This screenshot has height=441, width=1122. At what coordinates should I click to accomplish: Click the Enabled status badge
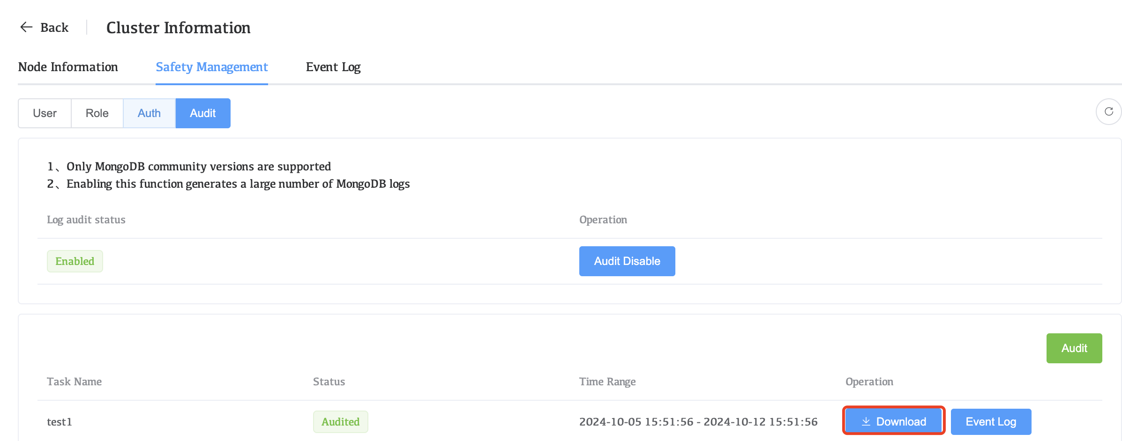coord(75,261)
